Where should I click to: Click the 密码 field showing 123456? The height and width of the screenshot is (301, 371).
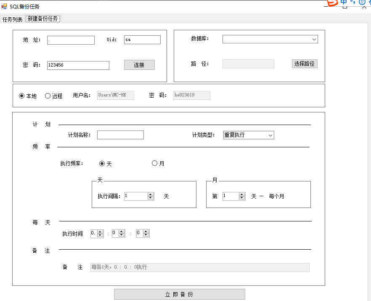click(x=78, y=65)
